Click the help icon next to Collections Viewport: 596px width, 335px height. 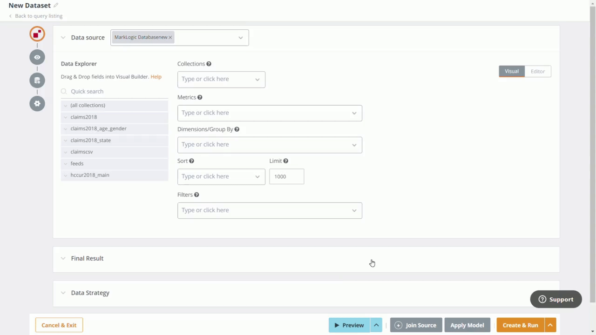click(x=209, y=64)
